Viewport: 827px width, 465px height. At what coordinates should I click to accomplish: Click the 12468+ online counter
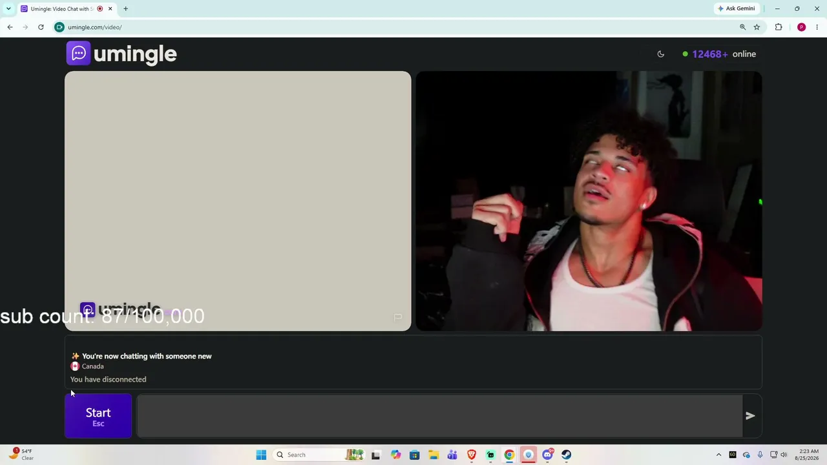point(719,54)
